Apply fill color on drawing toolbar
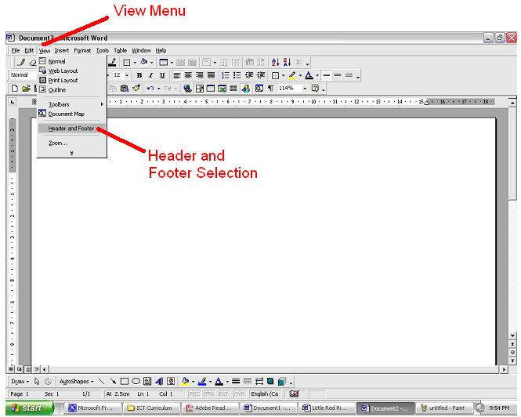The image size is (521, 417). pos(185,382)
